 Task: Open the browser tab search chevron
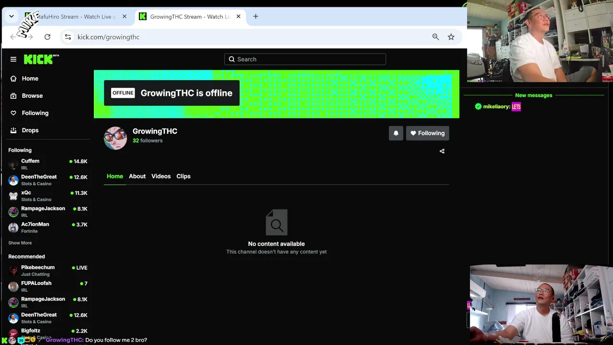tap(11, 16)
